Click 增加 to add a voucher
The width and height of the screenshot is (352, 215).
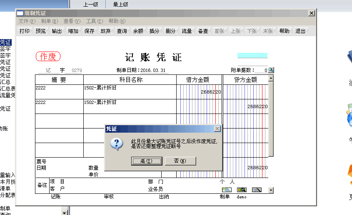tap(73, 31)
